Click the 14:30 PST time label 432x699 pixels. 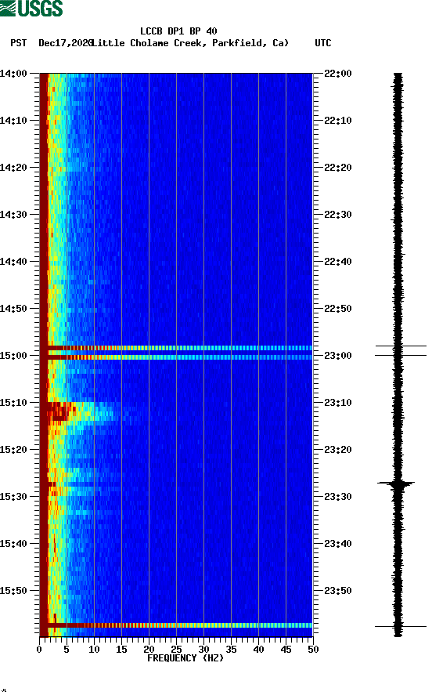[x=13, y=215]
